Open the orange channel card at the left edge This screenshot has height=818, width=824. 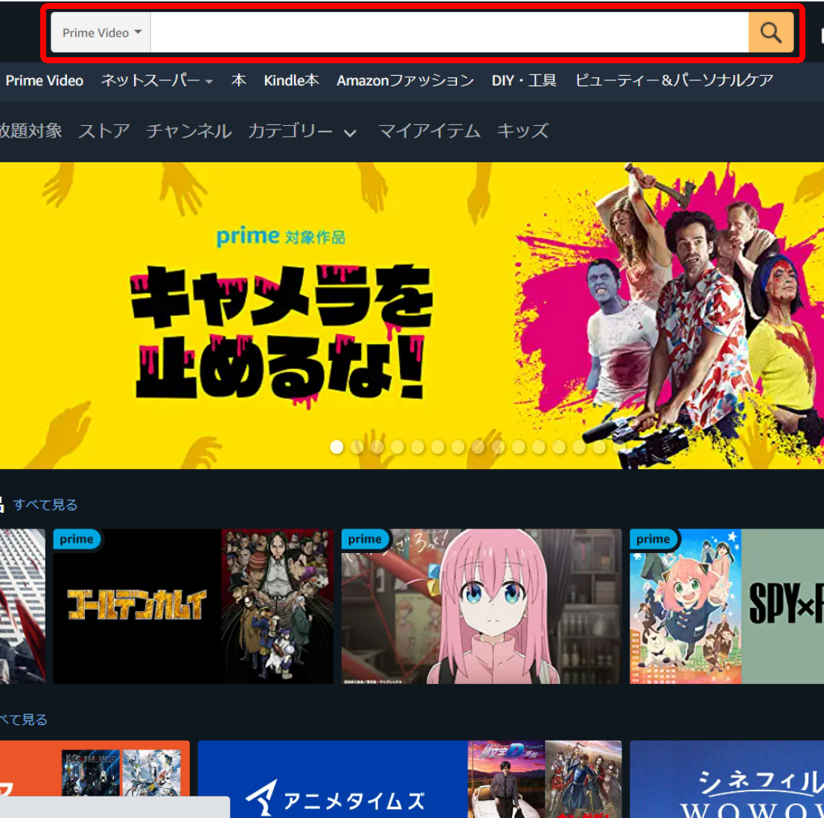pyautogui.click(x=95, y=768)
